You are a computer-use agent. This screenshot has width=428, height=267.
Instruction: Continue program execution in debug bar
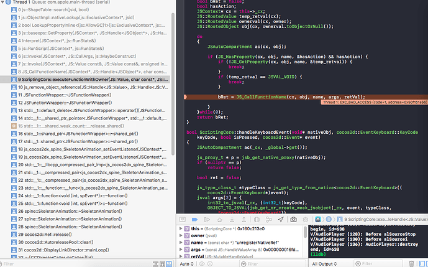207,220
